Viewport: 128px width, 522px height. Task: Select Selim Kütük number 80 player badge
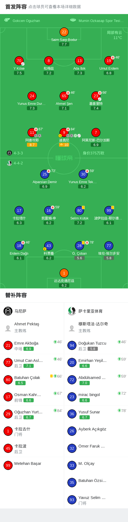pos(79,210)
